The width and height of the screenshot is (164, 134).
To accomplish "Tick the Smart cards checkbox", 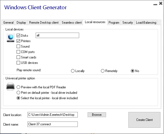I will [x=18, y=57].
